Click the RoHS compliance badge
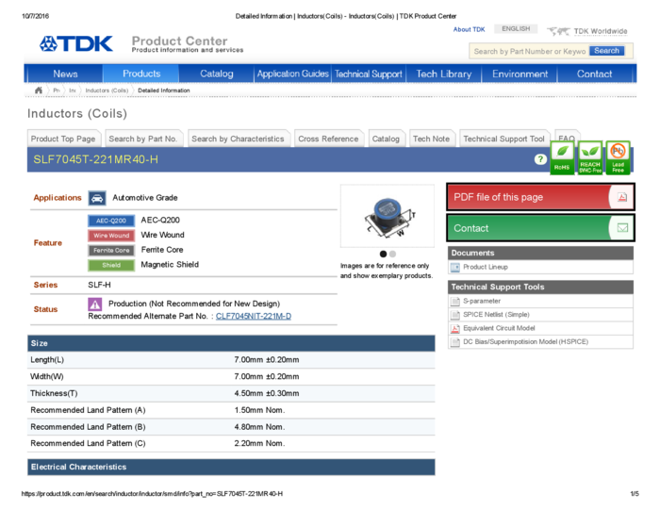660x510 pixels. [562, 157]
